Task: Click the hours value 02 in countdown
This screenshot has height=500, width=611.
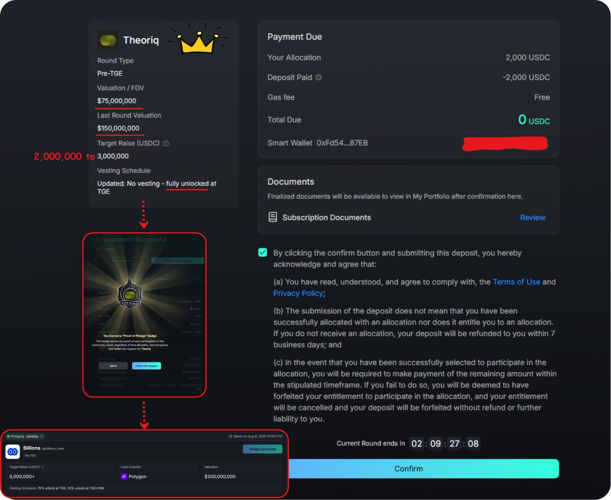Action: pos(417,443)
